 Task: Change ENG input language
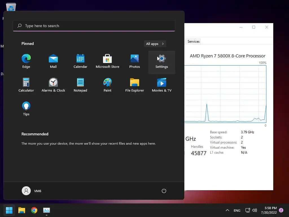237,210
